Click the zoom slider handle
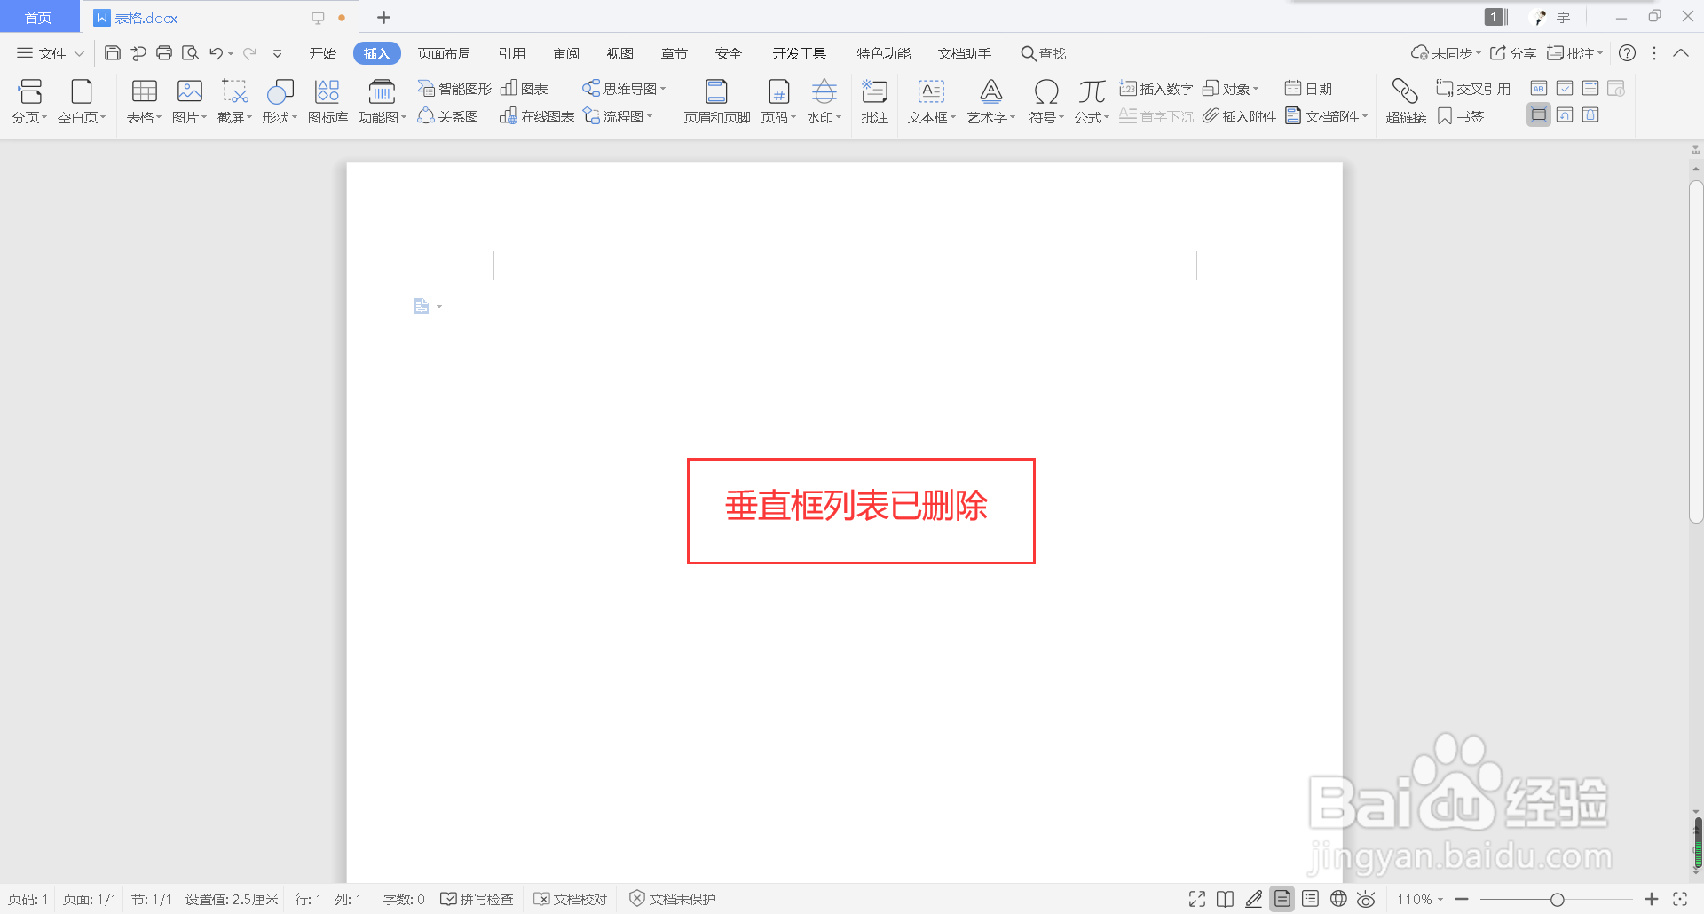The height and width of the screenshot is (914, 1704). click(x=1557, y=900)
